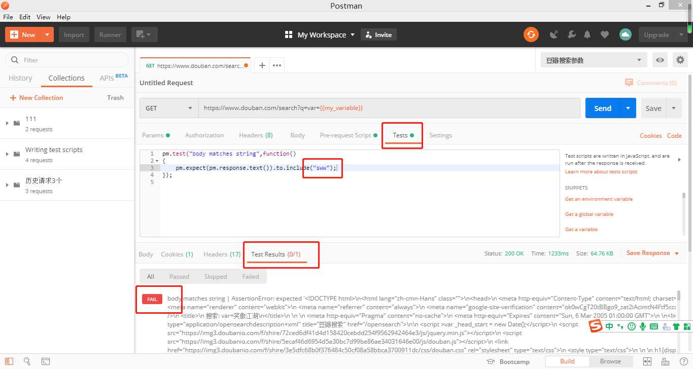Open the 豆瓣搜索参数 environment dropdown
Viewport: 693px width, 369px height.
[594, 60]
